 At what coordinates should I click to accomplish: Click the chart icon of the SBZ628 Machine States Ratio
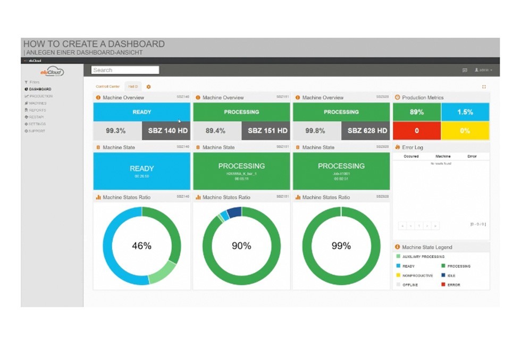coord(298,197)
